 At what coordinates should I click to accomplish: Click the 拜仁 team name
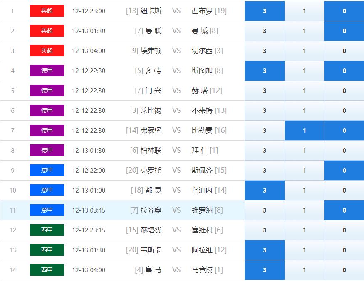click(x=200, y=150)
